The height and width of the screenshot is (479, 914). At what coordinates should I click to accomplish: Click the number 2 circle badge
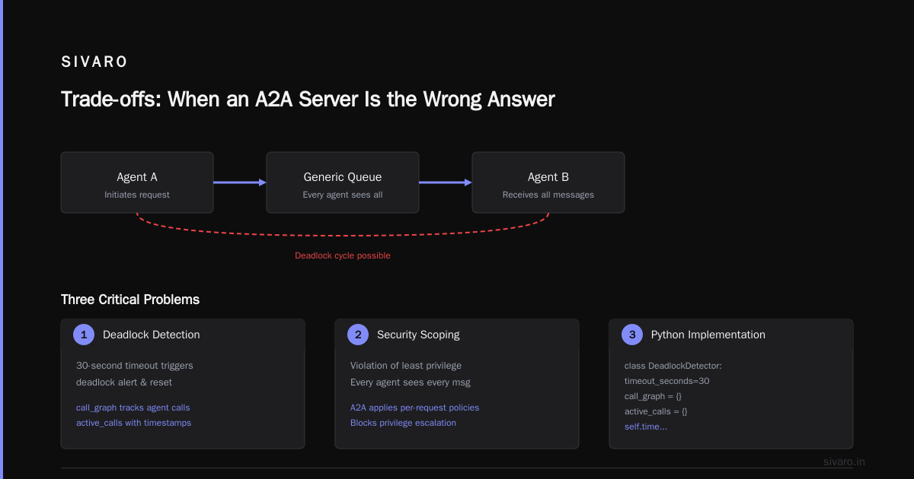click(x=357, y=335)
